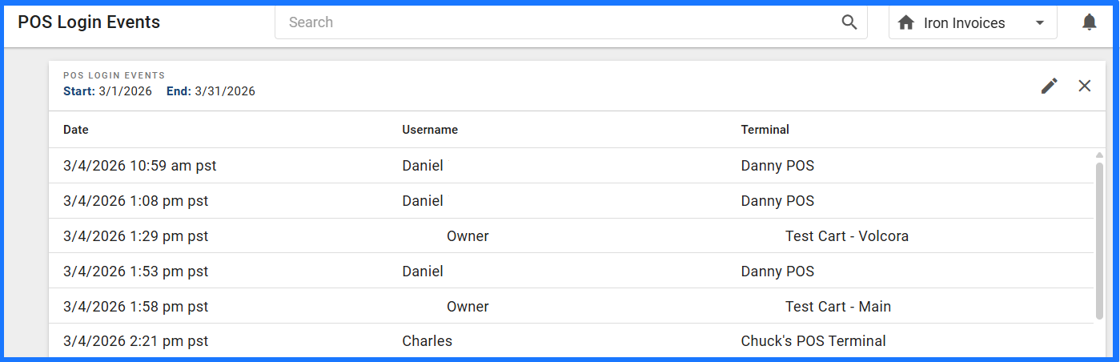Click Test Cart - Main terminal entry

(838, 307)
